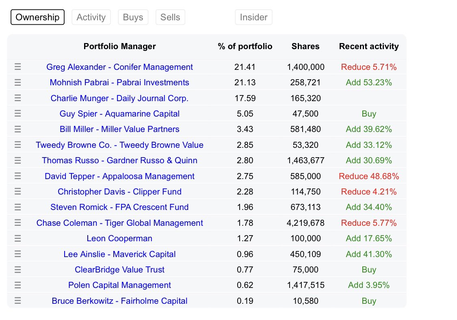Open the menu icon for Steven Romick row
457x320 pixels.
[x=18, y=207]
